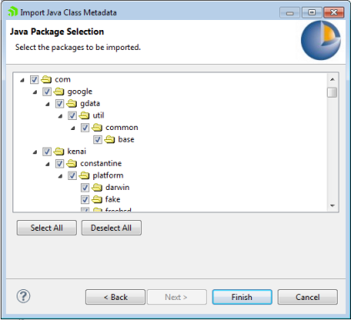351x320 pixels.
Task: Click the Deselect All button
Action: point(112,227)
